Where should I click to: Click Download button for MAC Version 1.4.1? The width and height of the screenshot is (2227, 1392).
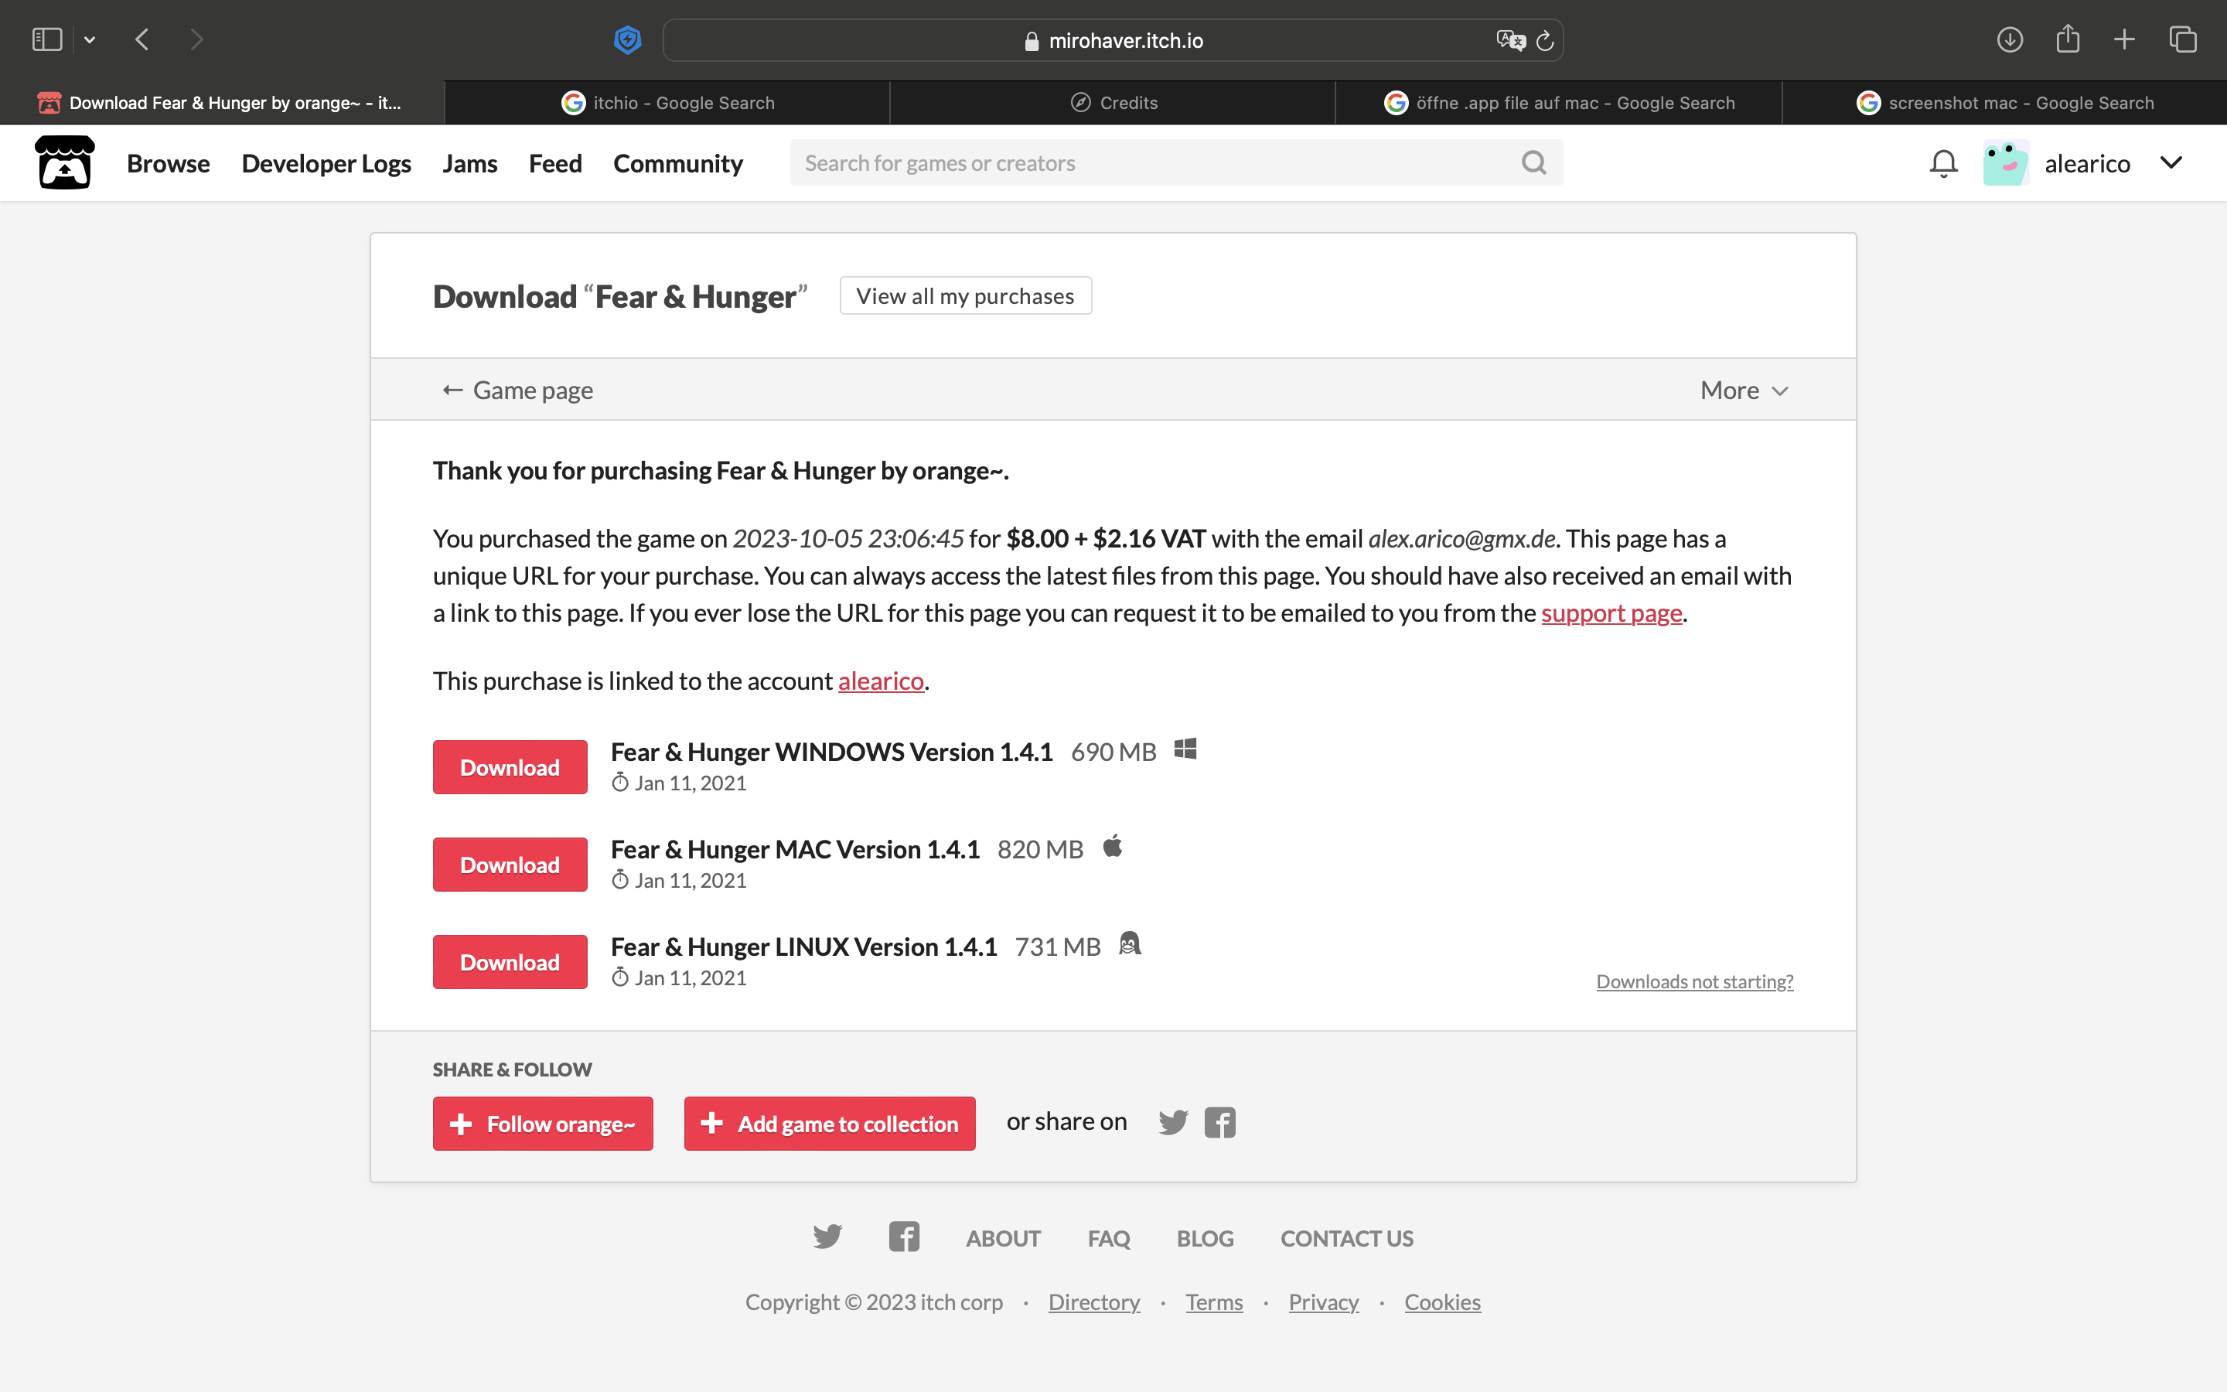(510, 863)
